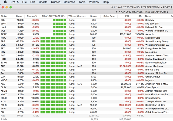Screen dimensions: 173x121
Task: Click the Comm... column header
Action: (81, 16)
